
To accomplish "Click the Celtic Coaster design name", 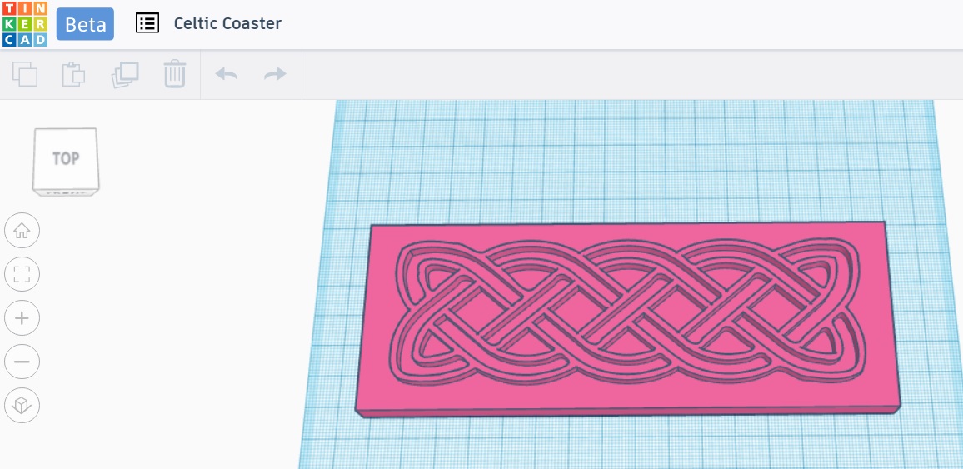I will point(227,23).
